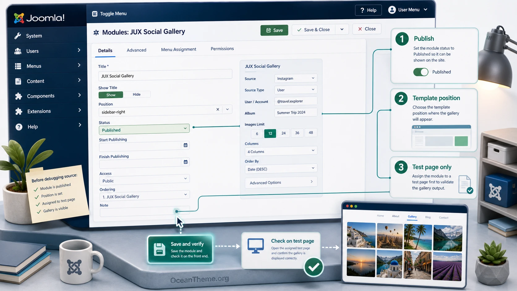Click the Extensions puzzle icon in sidebar
The width and height of the screenshot is (517, 291).
point(19,111)
